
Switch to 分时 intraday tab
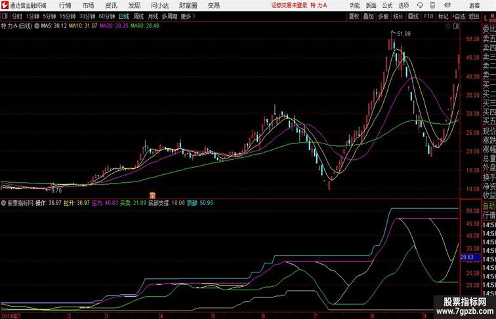pyautogui.click(x=17, y=16)
